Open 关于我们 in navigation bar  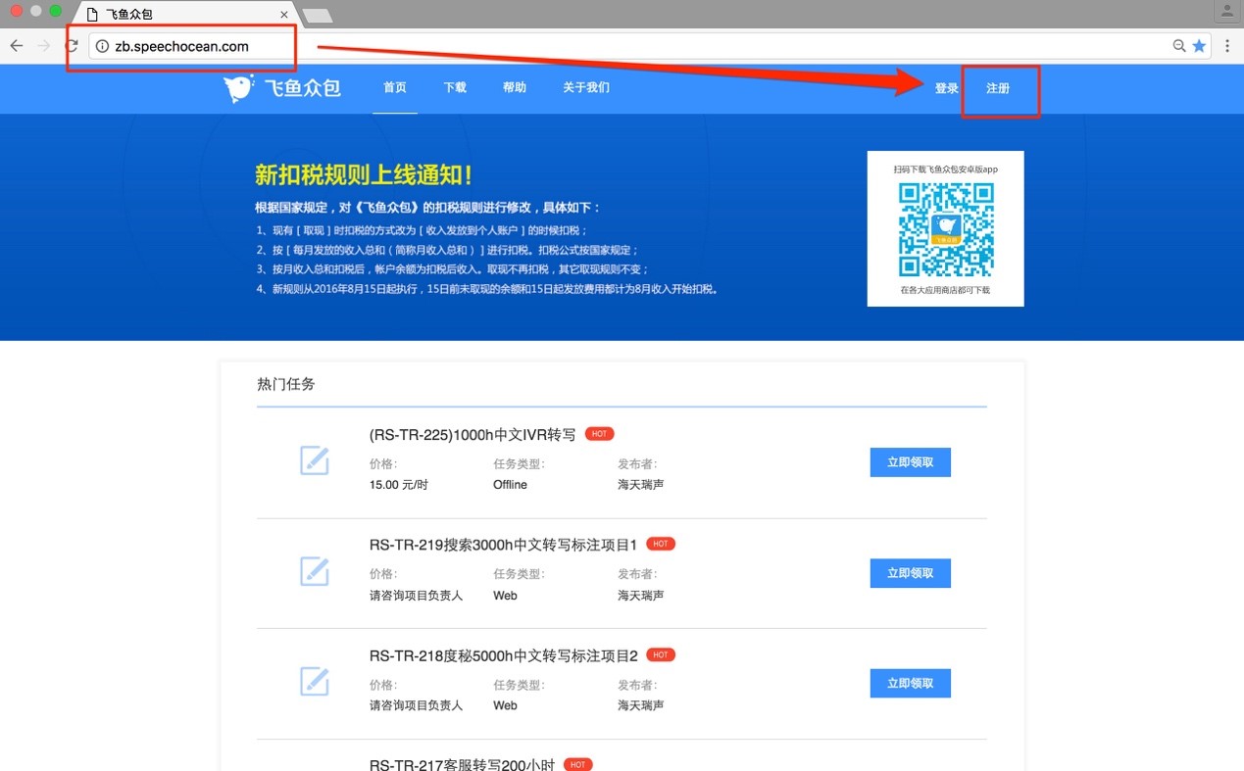coord(586,88)
